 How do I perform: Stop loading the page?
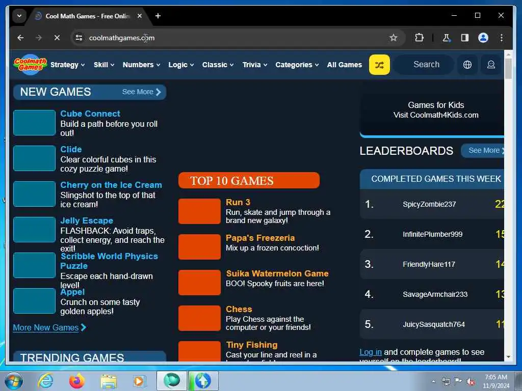pyautogui.click(x=57, y=38)
